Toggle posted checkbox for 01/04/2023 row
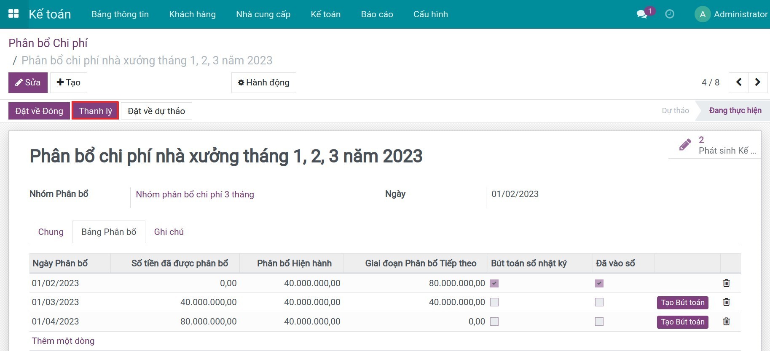 [x=599, y=322]
